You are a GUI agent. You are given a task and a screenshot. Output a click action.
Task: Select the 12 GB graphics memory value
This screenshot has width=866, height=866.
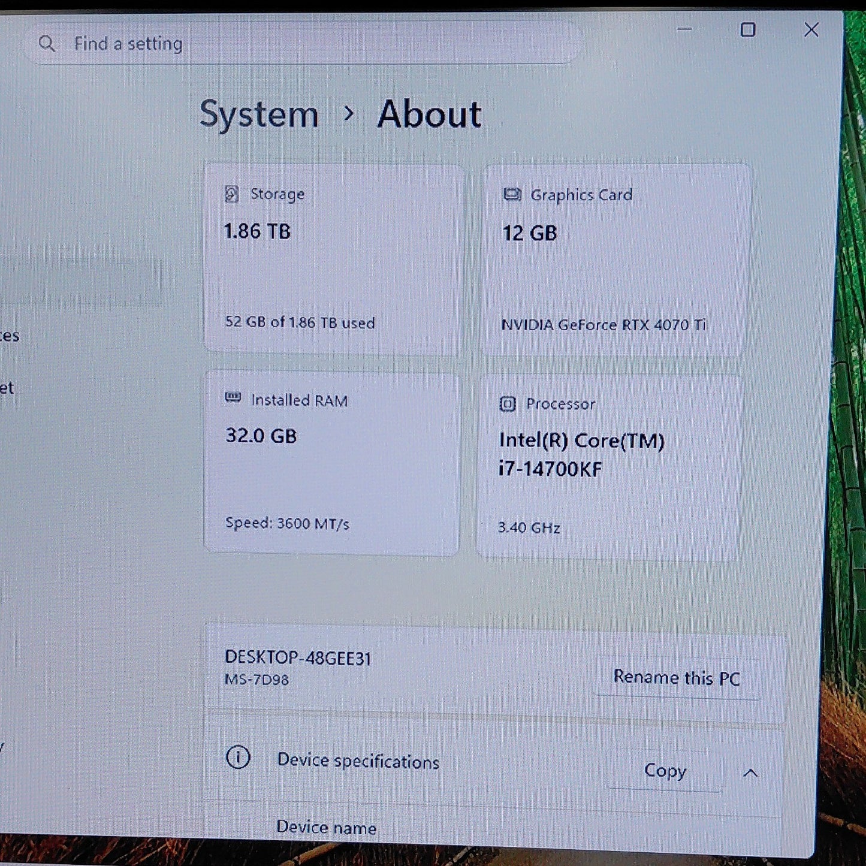pos(530,233)
